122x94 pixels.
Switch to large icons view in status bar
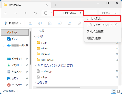(118, 91)
